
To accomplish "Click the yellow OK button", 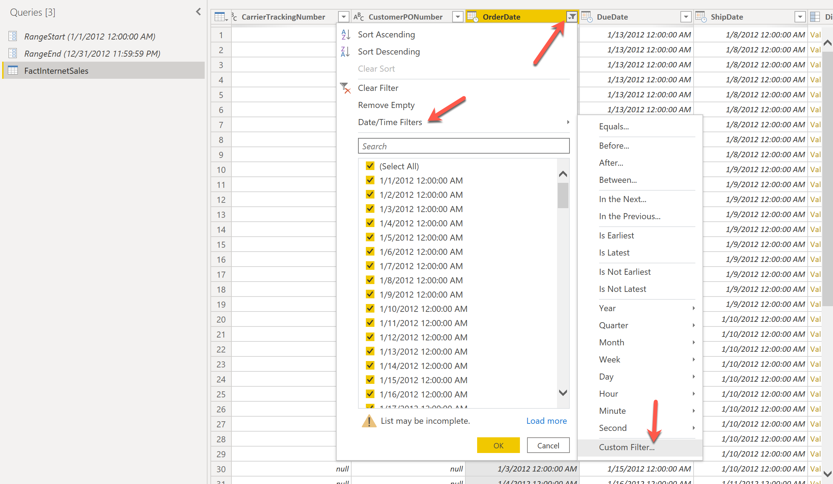I will point(498,446).
